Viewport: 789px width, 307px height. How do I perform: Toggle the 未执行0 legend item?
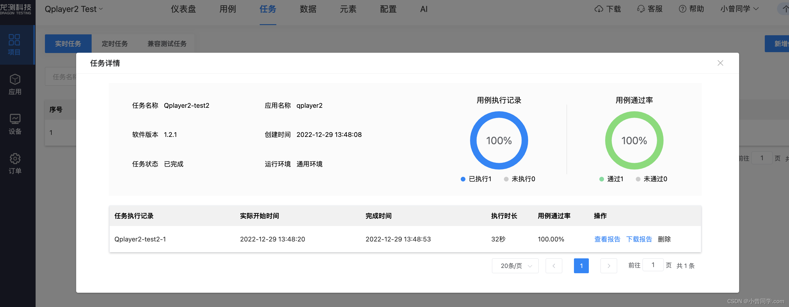click(519, 179)
